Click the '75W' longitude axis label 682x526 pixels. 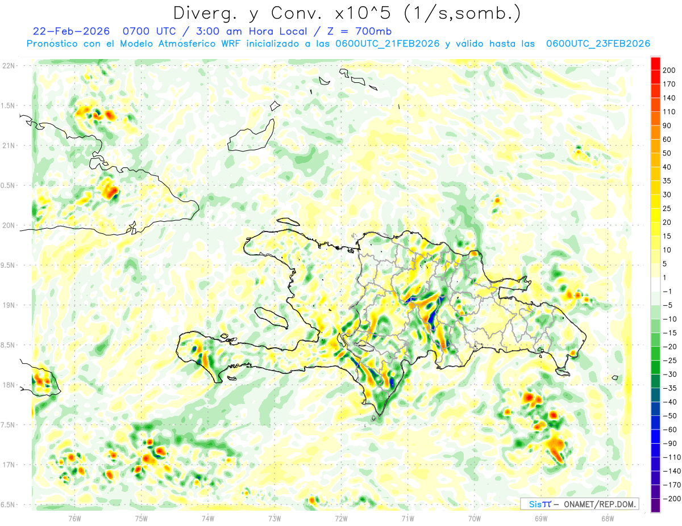[x=142, y=519]
